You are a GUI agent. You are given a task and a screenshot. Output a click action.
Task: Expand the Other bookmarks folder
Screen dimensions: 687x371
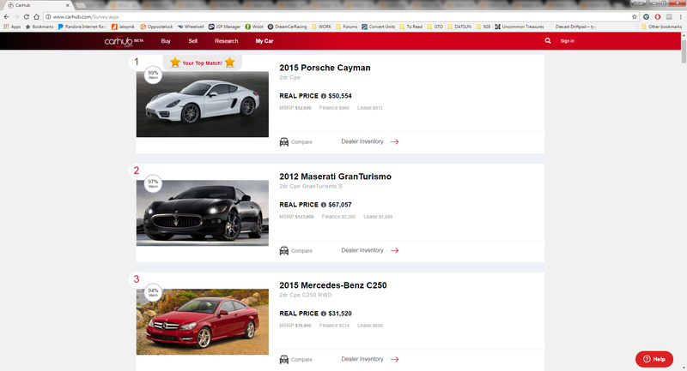(661, 27)
